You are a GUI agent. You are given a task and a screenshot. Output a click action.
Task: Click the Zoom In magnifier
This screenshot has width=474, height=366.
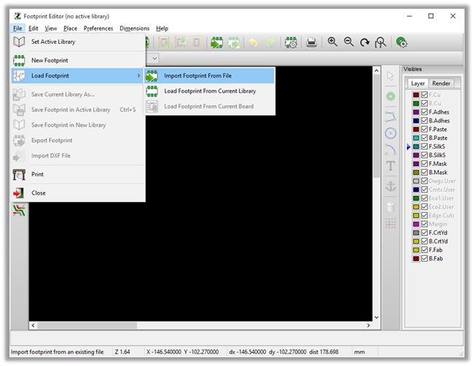pos(333,42)
